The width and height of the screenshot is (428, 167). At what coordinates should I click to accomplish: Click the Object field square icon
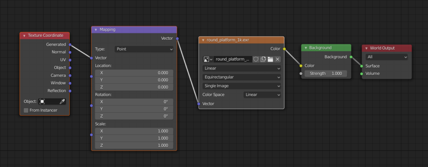[42, 101]
